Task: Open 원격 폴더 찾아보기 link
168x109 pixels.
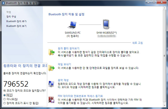Action: point(69,48)
